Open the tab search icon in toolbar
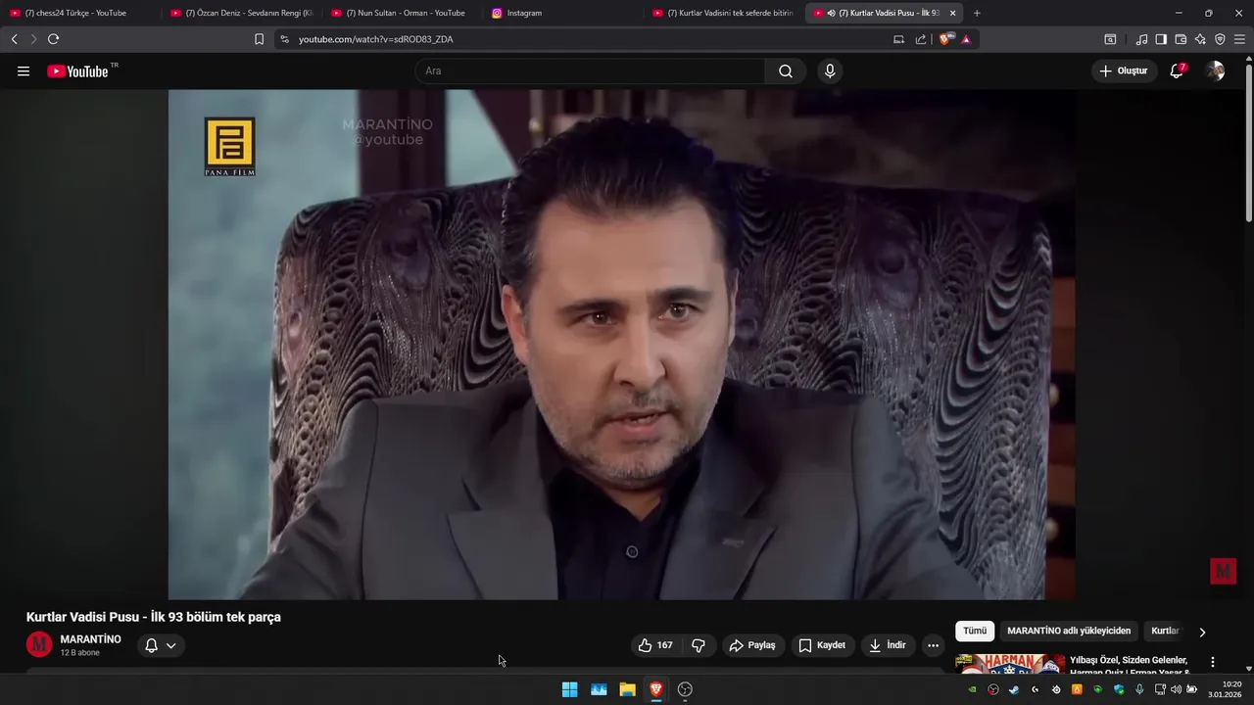This screenshot has width=1254, height=705. click(x=1110, y=39)
